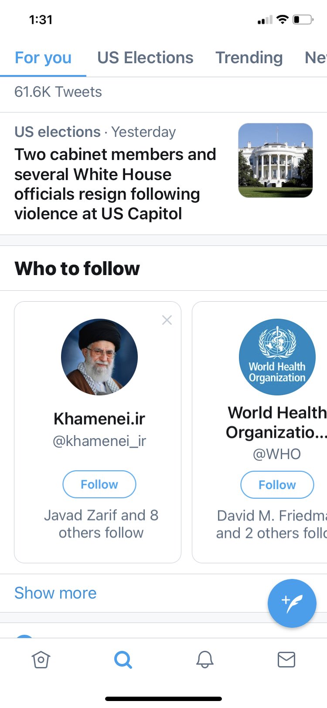Open the White House thumbnail image
The image size is (327, 708).
point(276,160)
